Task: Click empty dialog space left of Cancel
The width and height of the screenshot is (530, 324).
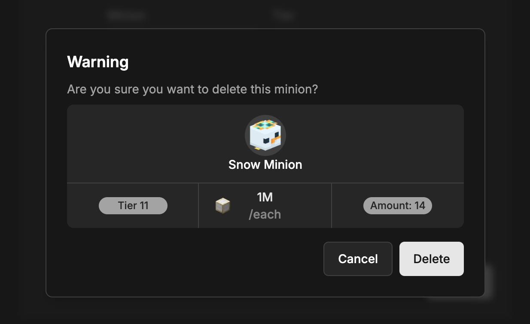Action: (193, 259)
